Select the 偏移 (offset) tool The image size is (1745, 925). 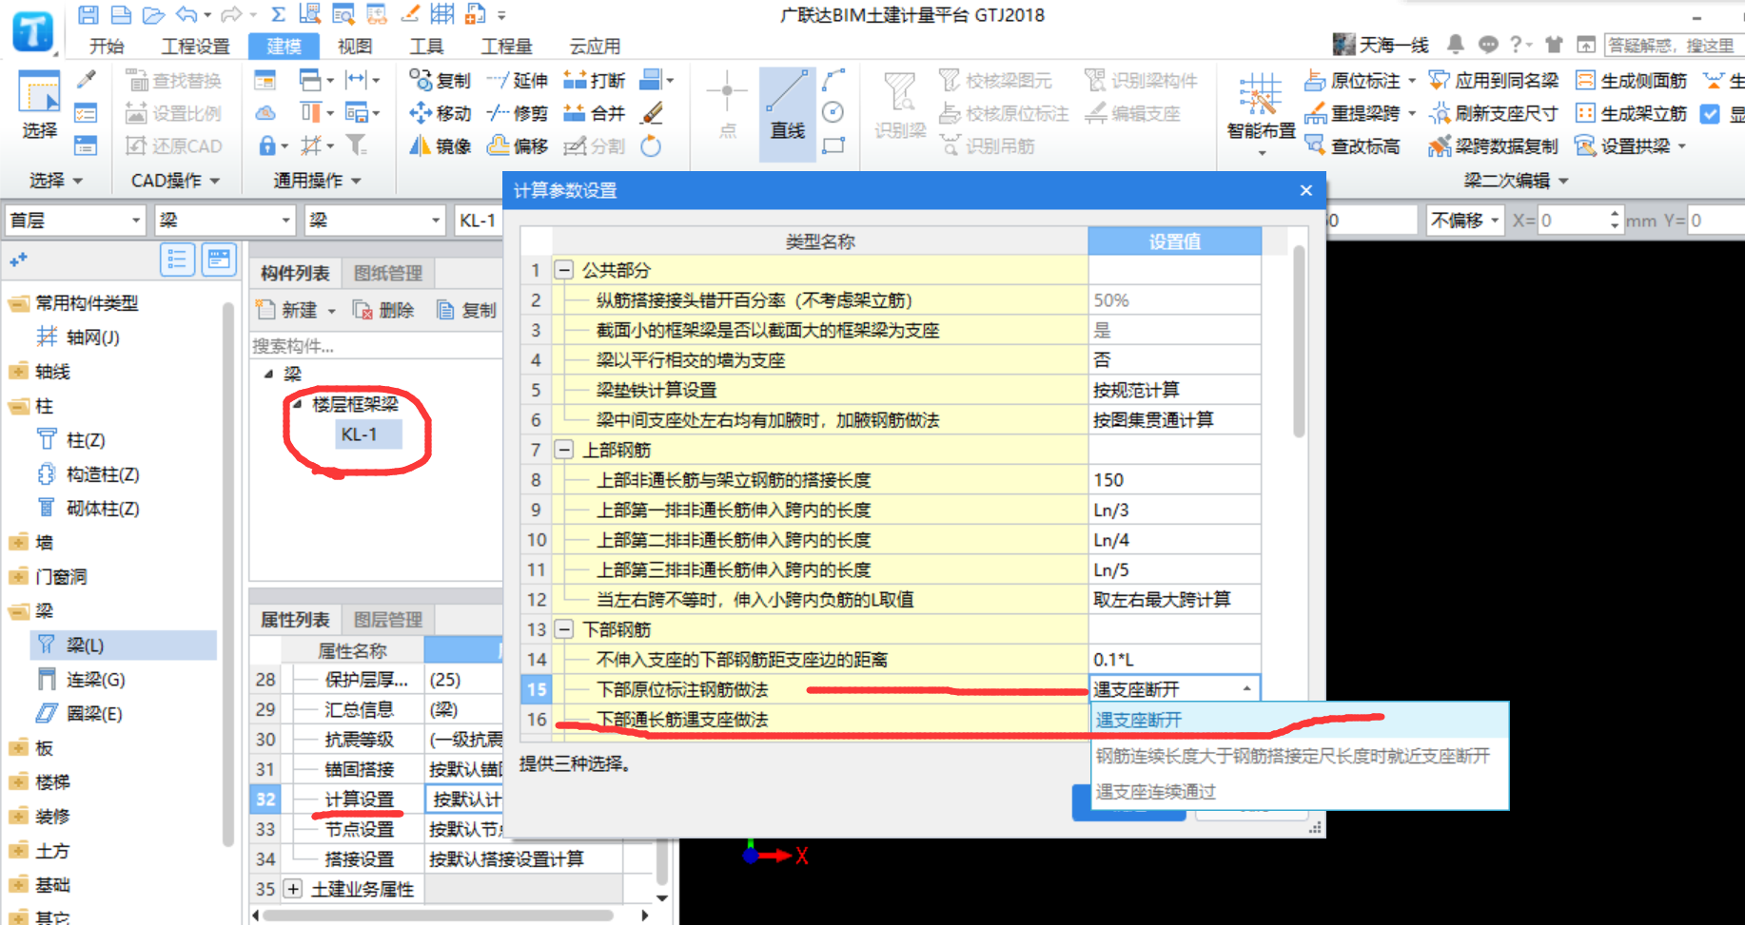tap(517, 145)
